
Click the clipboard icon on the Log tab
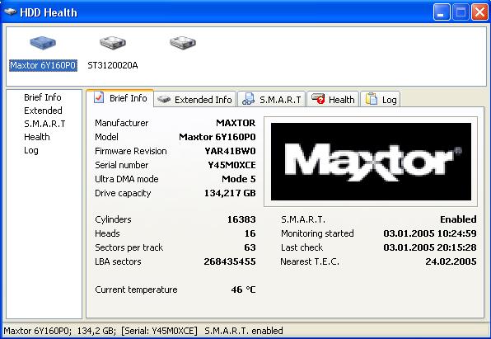[x=372, y=99]
